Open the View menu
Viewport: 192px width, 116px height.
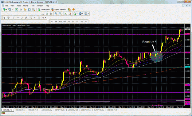[12, 6]
